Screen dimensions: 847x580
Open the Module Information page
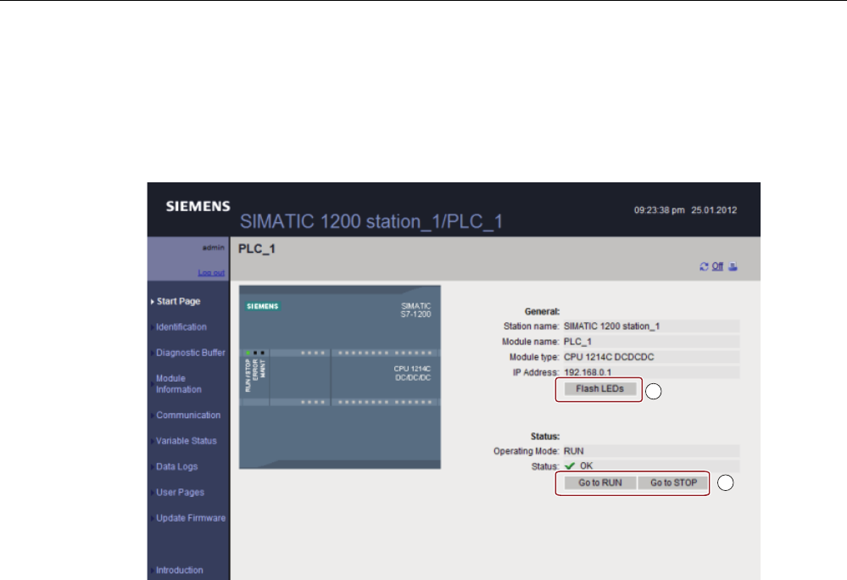point(178,384)
